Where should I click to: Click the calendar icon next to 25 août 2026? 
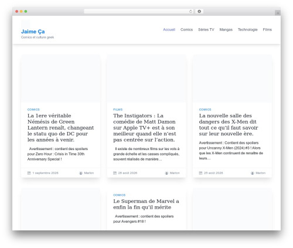click(200, 173)
